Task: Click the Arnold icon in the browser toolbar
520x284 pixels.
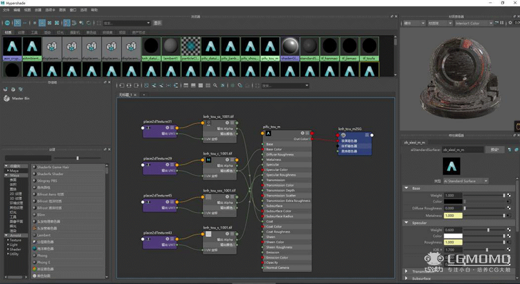Action: coord(7,23)
